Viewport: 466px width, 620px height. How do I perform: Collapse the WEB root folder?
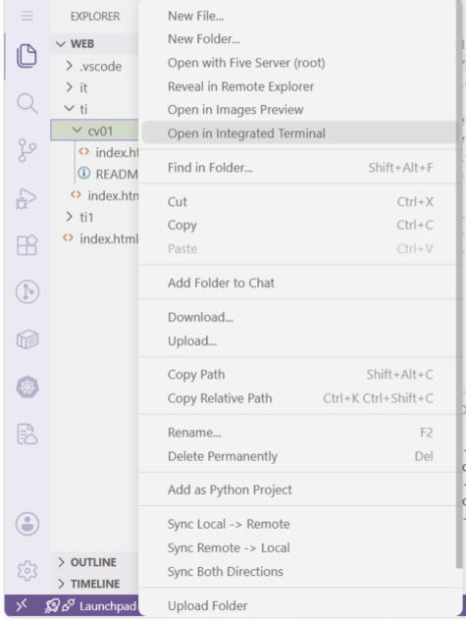tap(61, 43)
